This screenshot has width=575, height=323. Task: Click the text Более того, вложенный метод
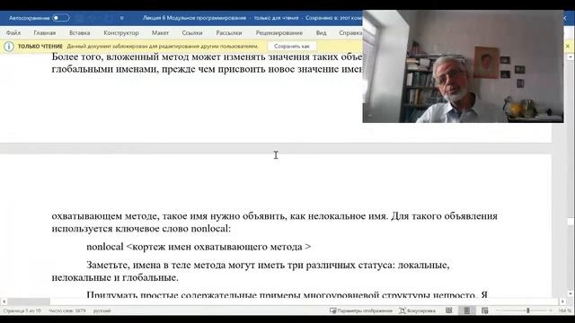(x=121, y=57)
